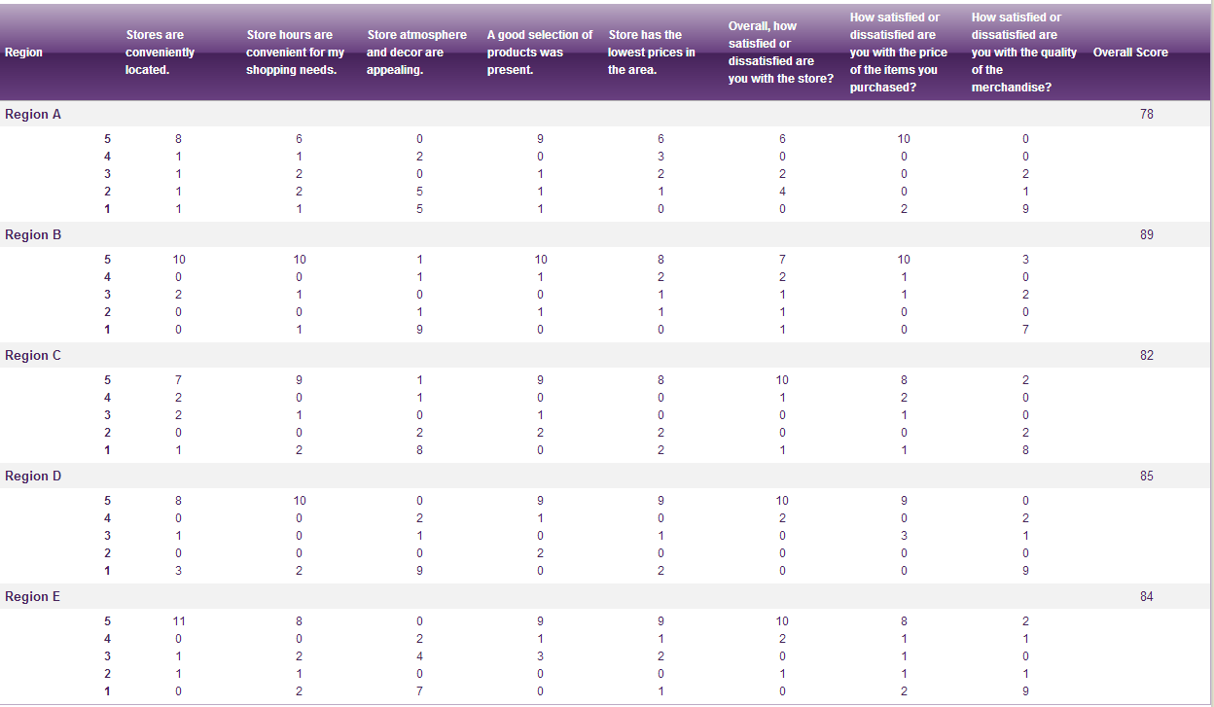Select rating label 4 under Region D

[107, 518]
